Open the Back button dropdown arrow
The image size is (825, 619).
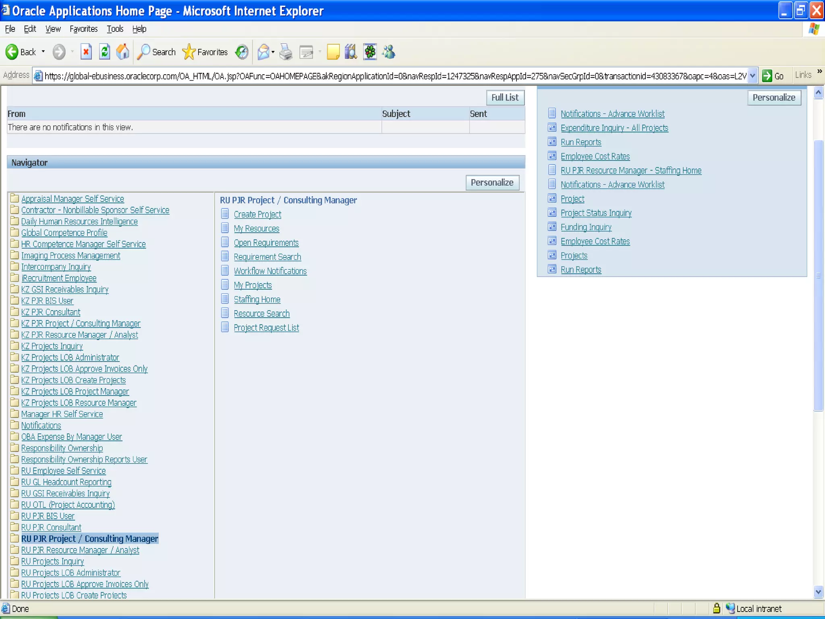pos(43,52)
